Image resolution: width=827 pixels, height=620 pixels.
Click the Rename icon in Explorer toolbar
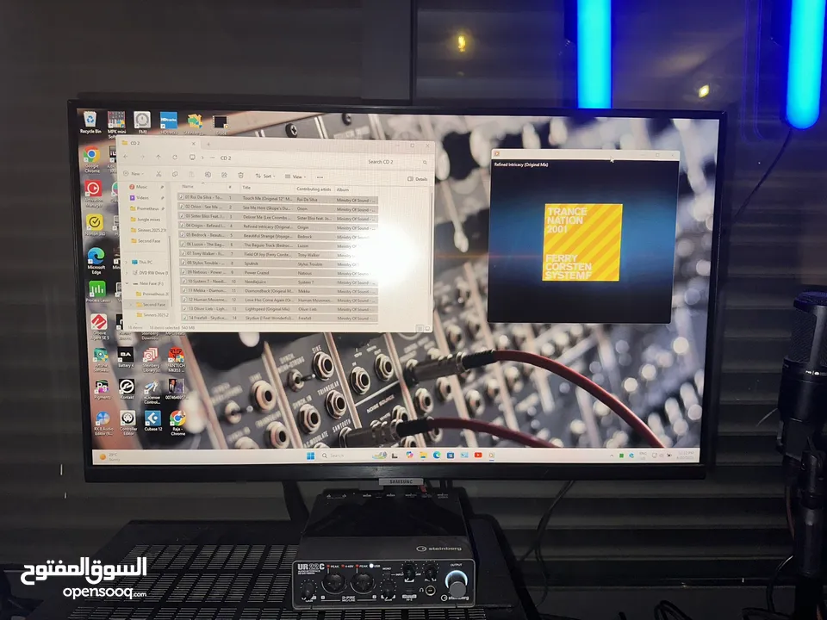pyautogui.click(x=208, y=175)
